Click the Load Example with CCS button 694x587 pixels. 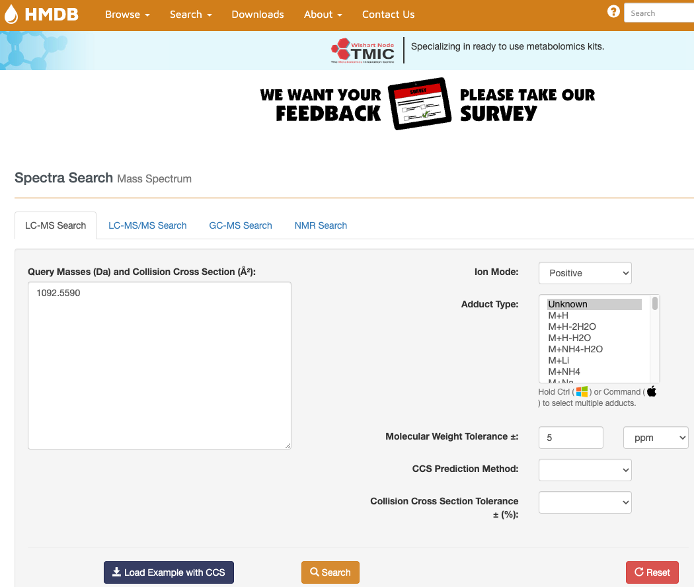(x=169, y=572)
